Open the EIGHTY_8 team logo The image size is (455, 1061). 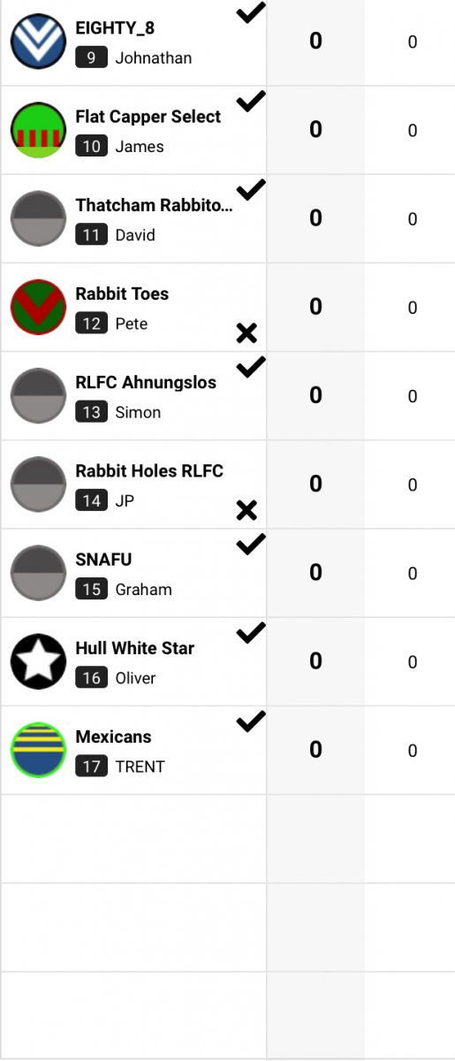39,42
